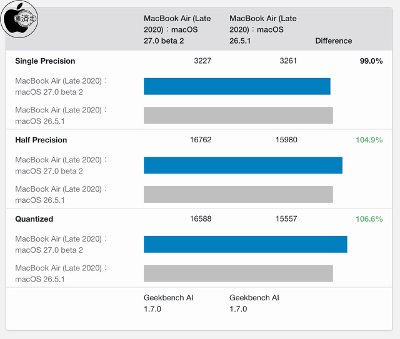This screenshot has width=400, height=339.
Task: Click Half Precision macOS 26.5.1 label
Action: pyautogui.click(x=61, y=195)
